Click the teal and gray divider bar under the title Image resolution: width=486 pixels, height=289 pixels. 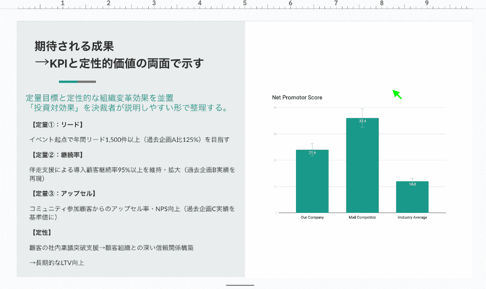[x=77, y=82]
